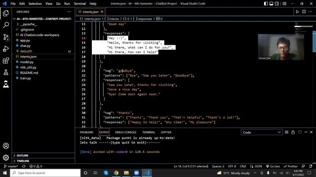The width and height of the screenshot is (316, 177).
Task: Split the editor right
Action: 304,12
